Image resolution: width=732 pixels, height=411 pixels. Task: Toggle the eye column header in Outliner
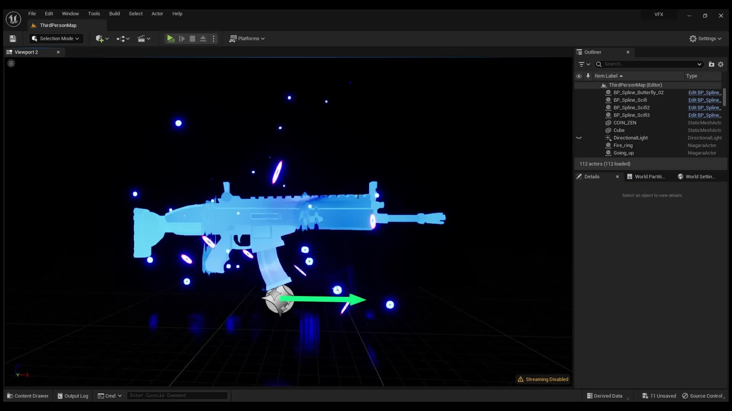click(x=579, y=76)
